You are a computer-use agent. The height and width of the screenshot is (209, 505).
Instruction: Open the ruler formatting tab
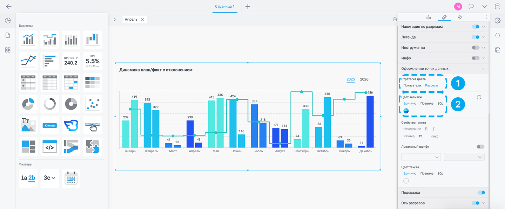pos(444,17)
